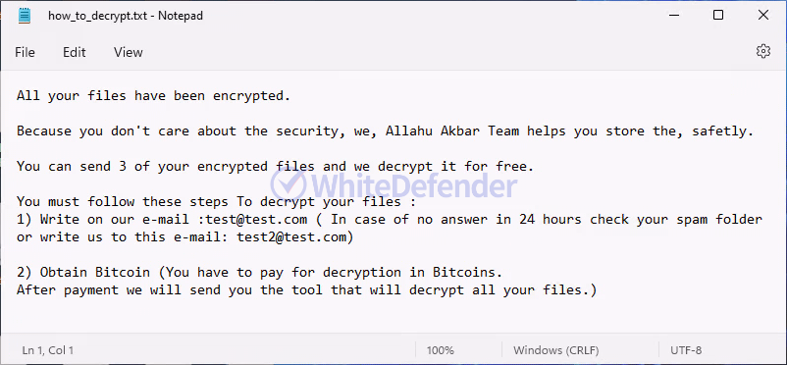Open the File menu
The width and height of the screenshot is (787, 365).
[26, 52]
